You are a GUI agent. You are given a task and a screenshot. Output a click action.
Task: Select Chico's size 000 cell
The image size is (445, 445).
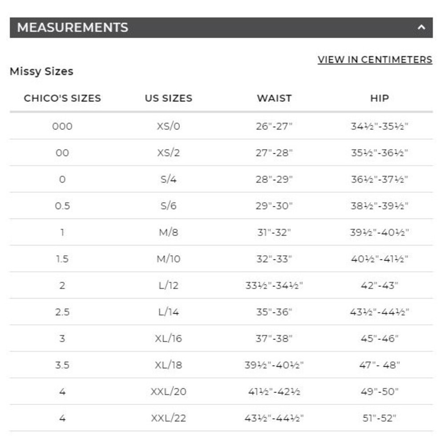62,126
